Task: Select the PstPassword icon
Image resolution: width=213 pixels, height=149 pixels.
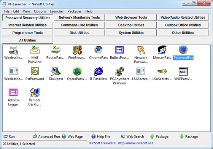Action: [35, 71]
